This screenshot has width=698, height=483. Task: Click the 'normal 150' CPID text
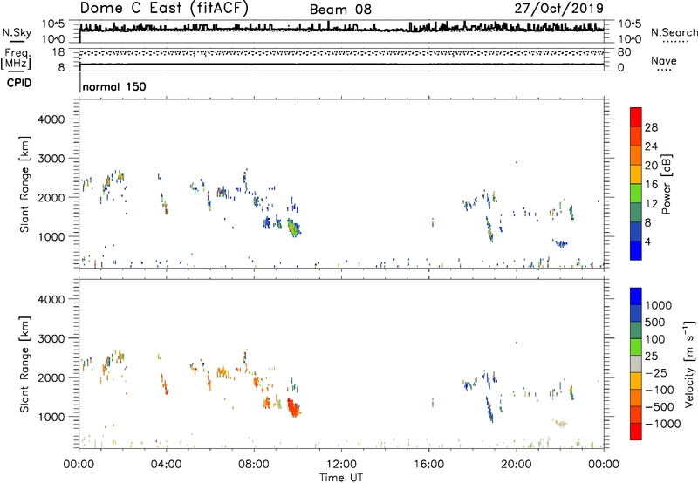coord(114,86)
